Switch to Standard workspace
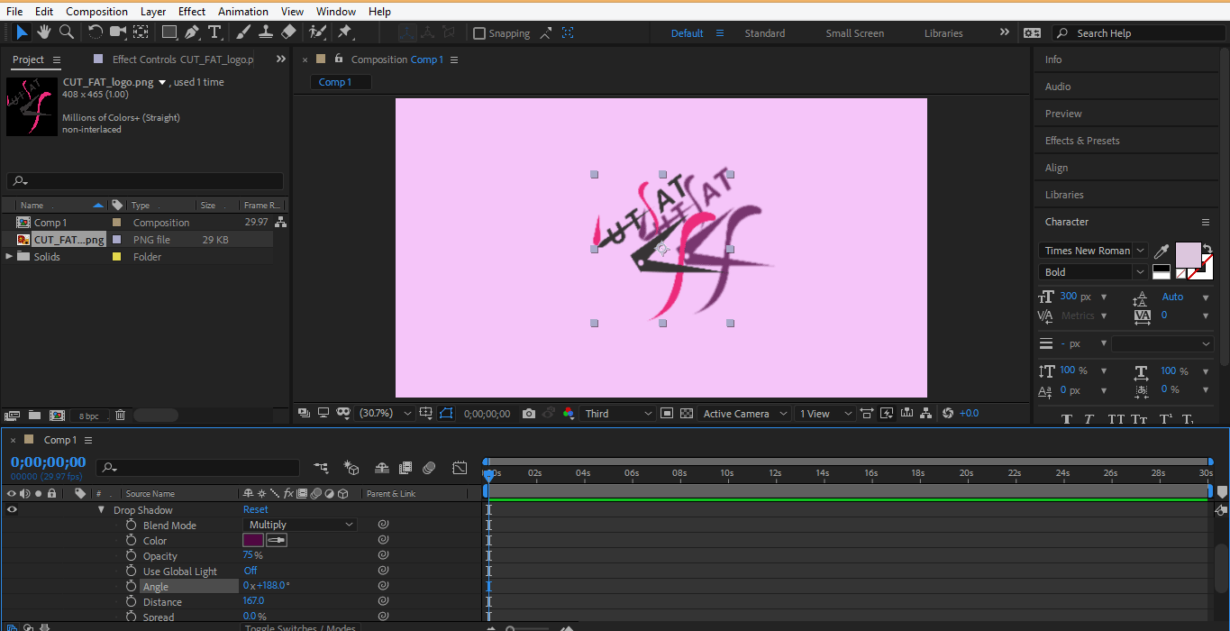 (x=764, y=33)
